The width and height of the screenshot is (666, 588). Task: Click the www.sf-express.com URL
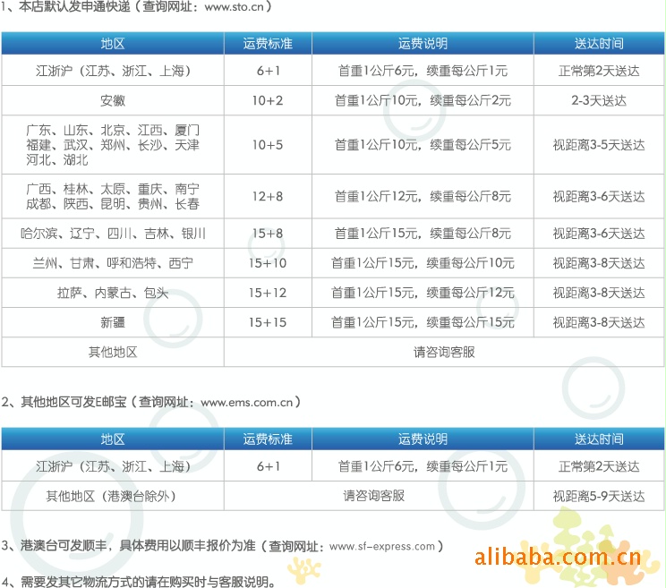click(382, 546)
